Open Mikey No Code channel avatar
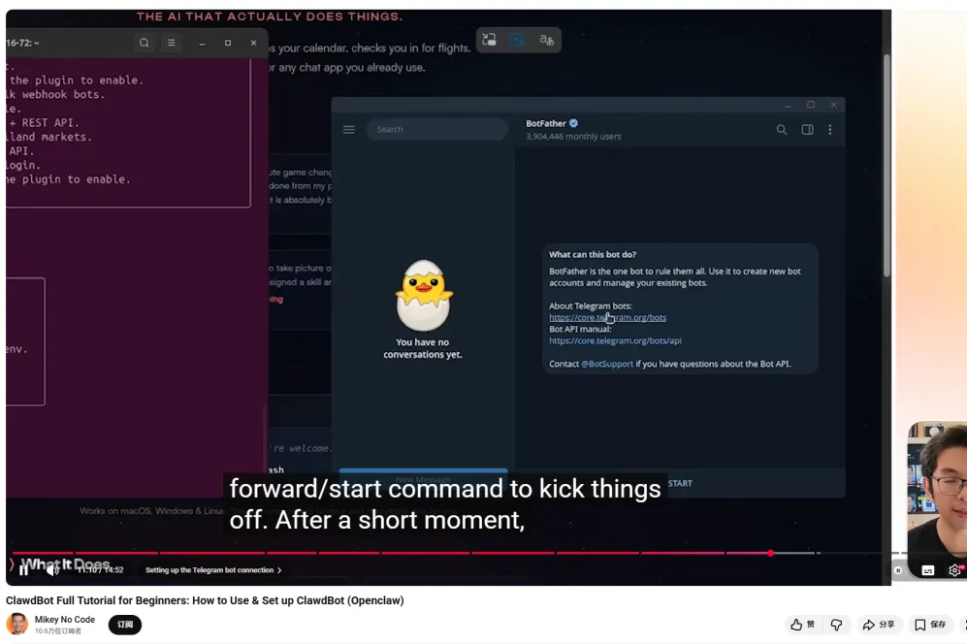The image size is (967, 644). point(17,625)
